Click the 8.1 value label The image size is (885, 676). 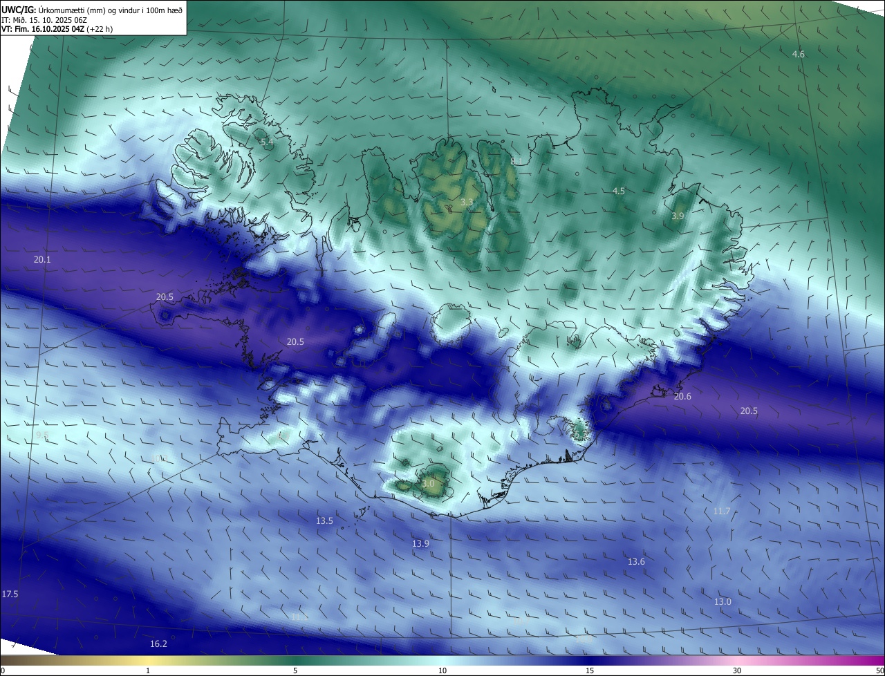(516, 161)
